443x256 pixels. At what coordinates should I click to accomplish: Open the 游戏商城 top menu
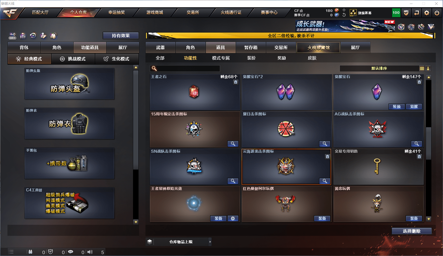155,12
